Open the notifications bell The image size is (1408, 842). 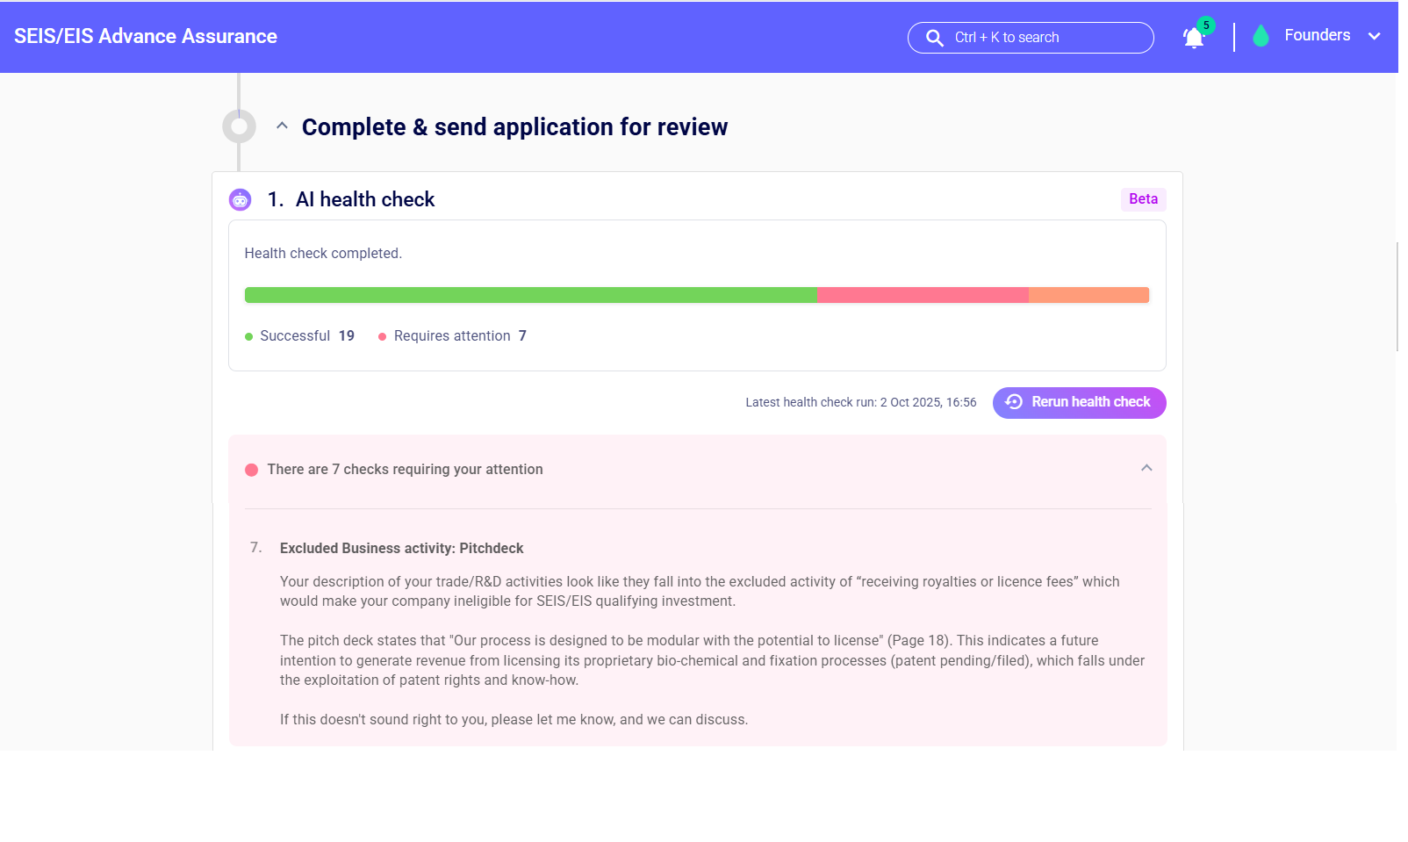pos(1193,38)
